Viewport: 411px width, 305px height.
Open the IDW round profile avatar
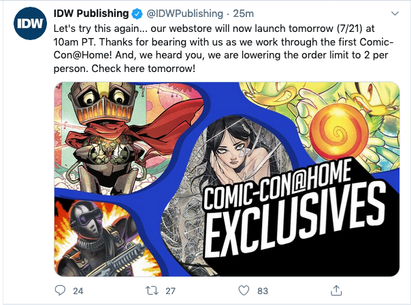tap(30, 24)
